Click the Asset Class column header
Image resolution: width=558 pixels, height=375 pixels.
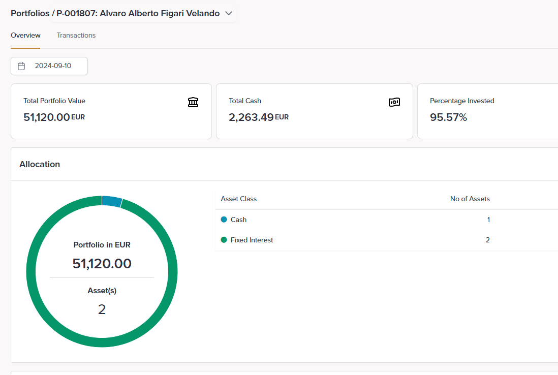239,199
